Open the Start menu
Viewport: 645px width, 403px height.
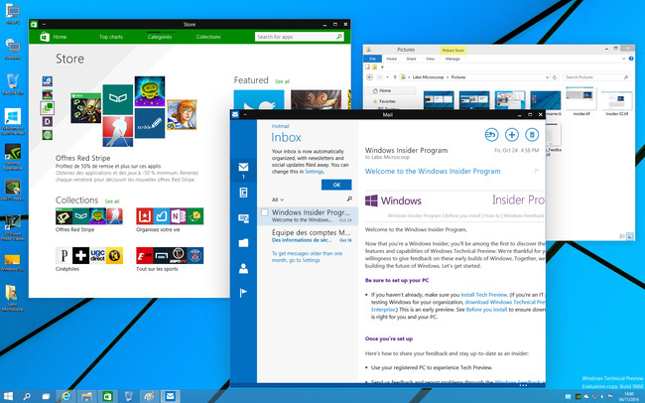(8, 396)
